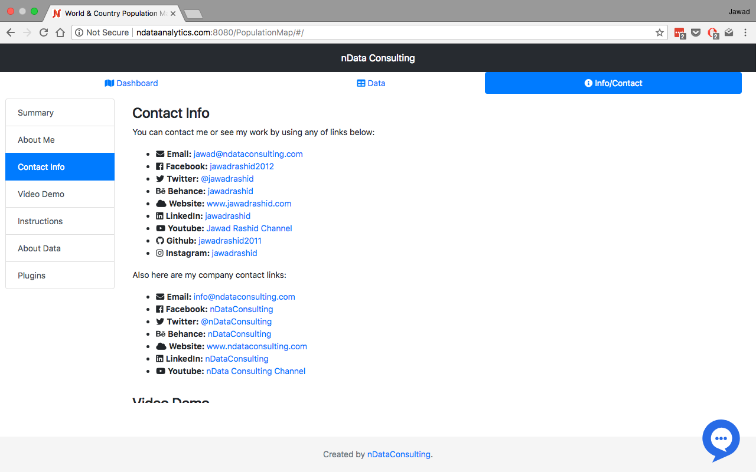Image resolution: width=756 pixels, height=472 pixels.
Task: Open the nDataConsulting Behance link
Action: [x=239, y=334]
